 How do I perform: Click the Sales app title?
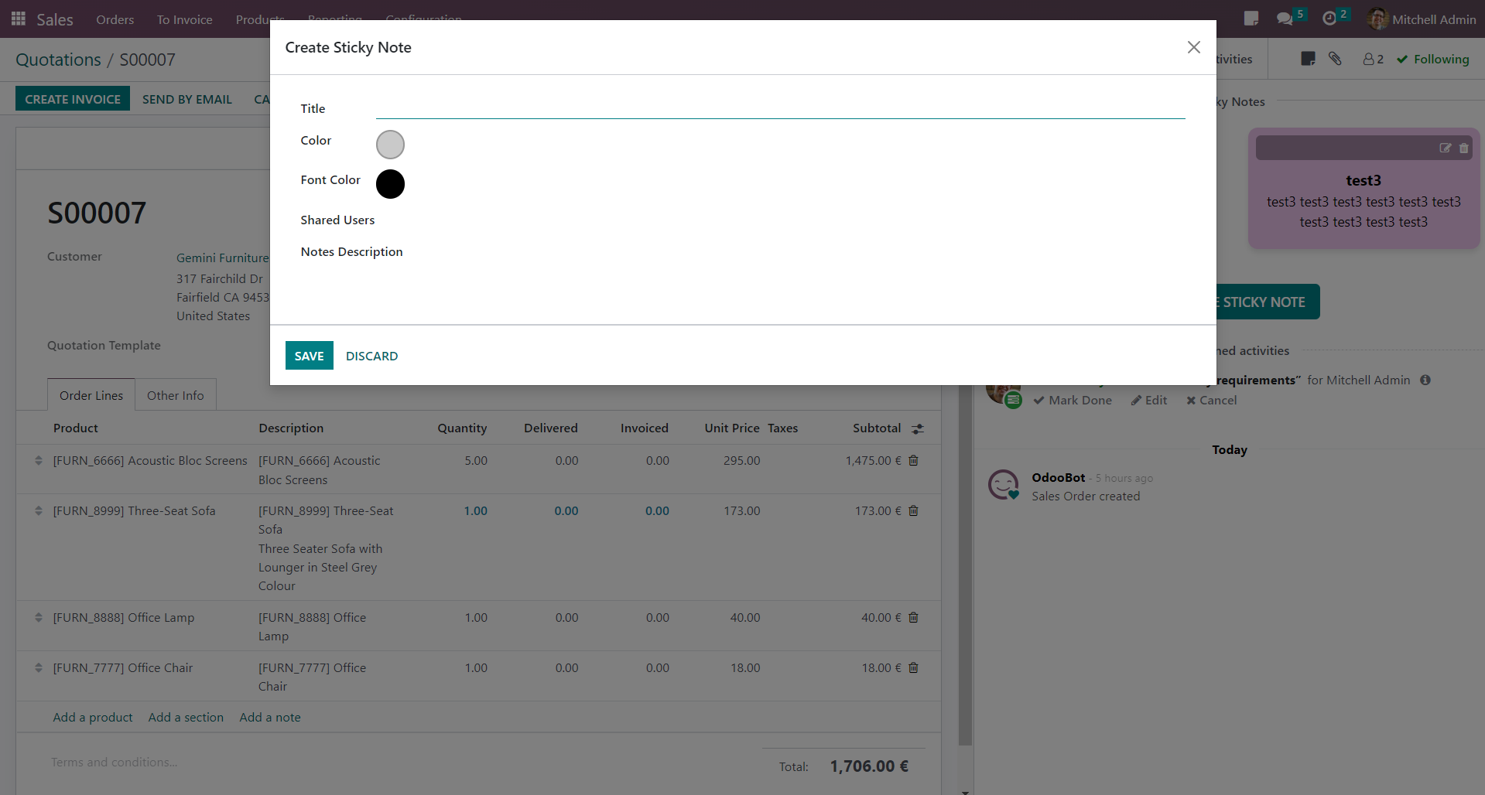click(55, 19)
